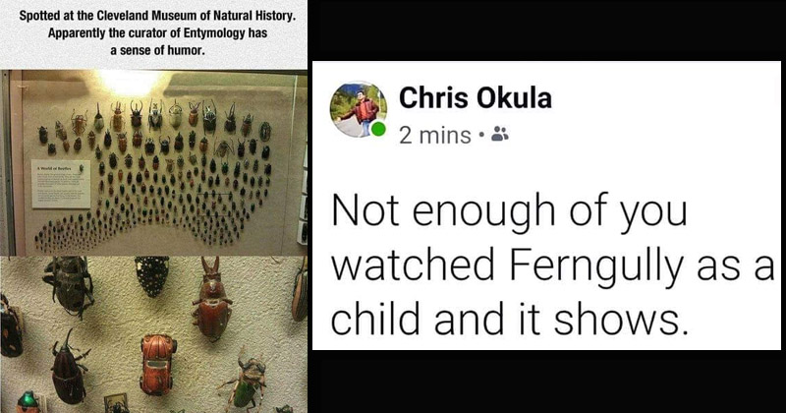This screenshot has width=786, height=413.
Task: Click the Chris Okula name link
Action: [x=476, y=98]
